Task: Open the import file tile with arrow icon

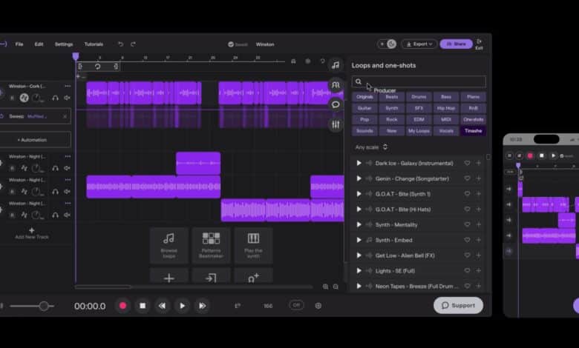Action: 212,276
